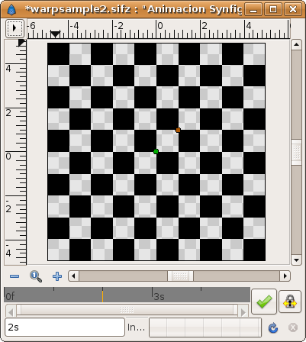This screenshot has height=342, width=306.
Task: Toggle the animation mode green checkmark button
Action: [x=264, y=302]
